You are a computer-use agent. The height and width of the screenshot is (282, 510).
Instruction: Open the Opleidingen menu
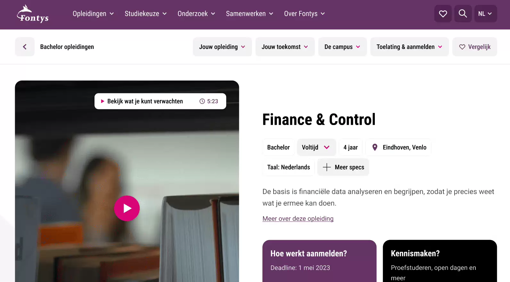point(93,14)
